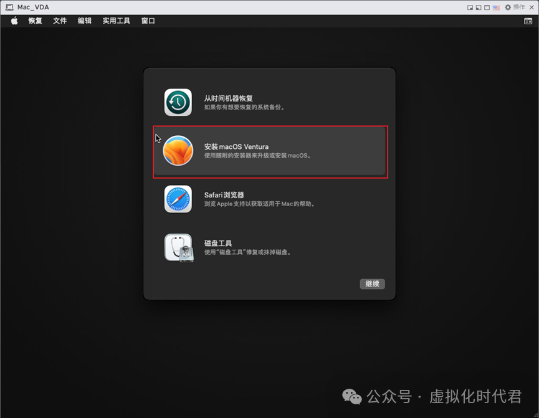The height and width of the screenshot is (418, 539).
Task: Open the 文件 menu
Action: (60, 21)
